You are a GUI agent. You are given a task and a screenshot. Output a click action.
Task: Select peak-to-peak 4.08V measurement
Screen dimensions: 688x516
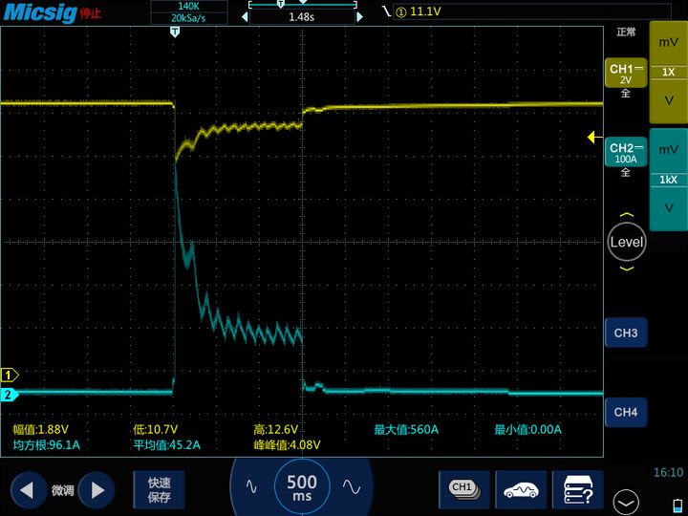coord(287,445)
